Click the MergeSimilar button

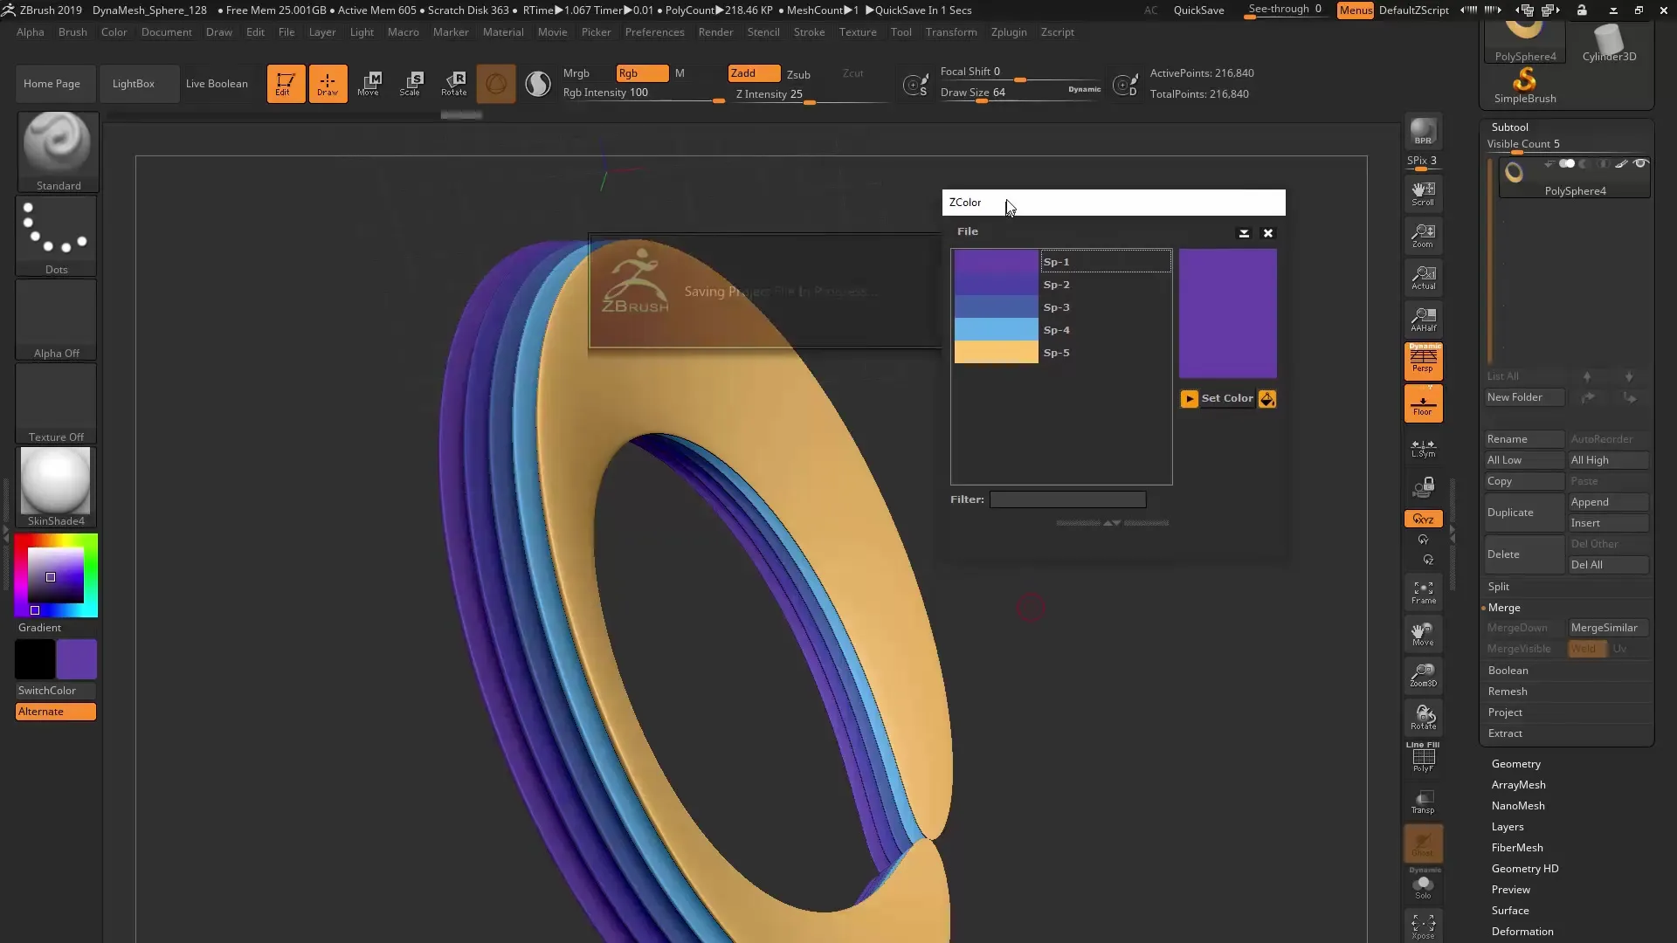[1608, 628]
